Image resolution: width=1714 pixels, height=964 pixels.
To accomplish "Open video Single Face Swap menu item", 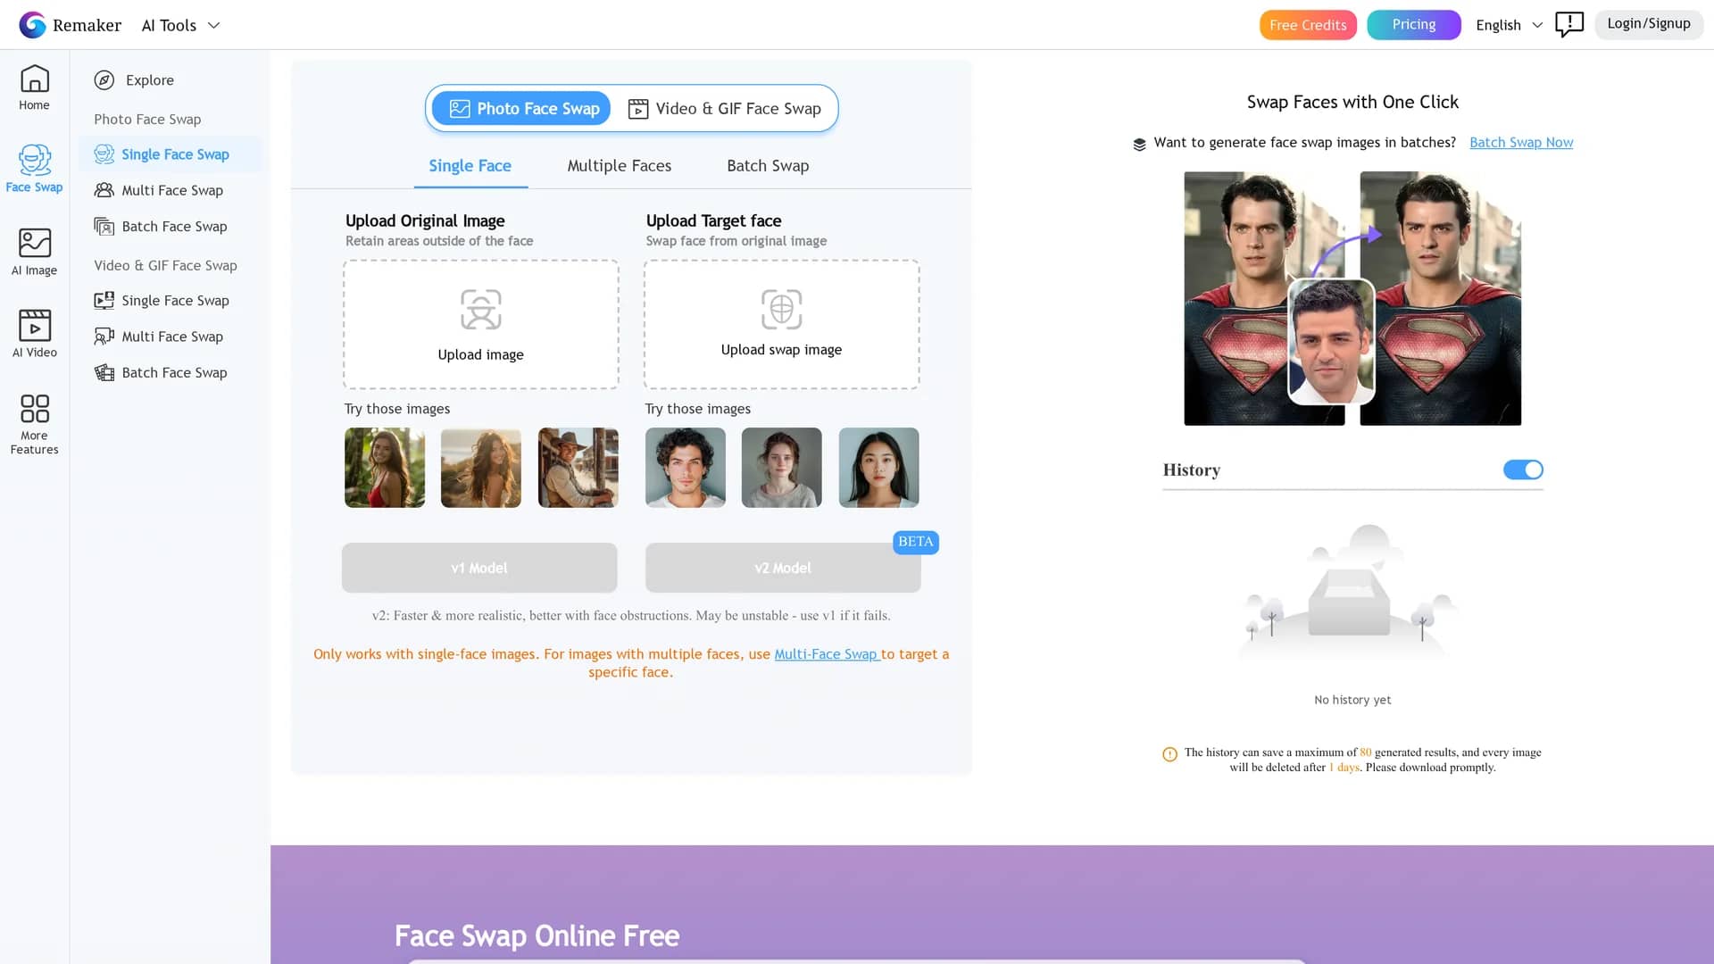I will click(x=170, y=301).
